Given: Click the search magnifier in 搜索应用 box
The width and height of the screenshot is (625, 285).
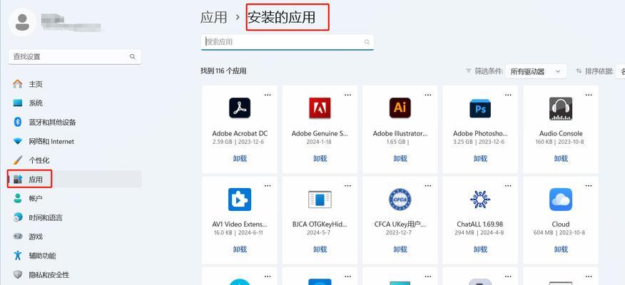Looking at the screenshot, I should coord(367,42).
